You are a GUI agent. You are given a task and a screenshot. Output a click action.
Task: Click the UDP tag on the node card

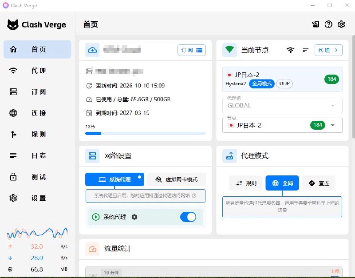tap(284, 83)
